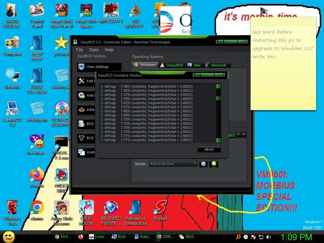This screenshot has height=243, width=324.
Task: Click the volume speaker tray icon
Action: [x=268, y=237]
